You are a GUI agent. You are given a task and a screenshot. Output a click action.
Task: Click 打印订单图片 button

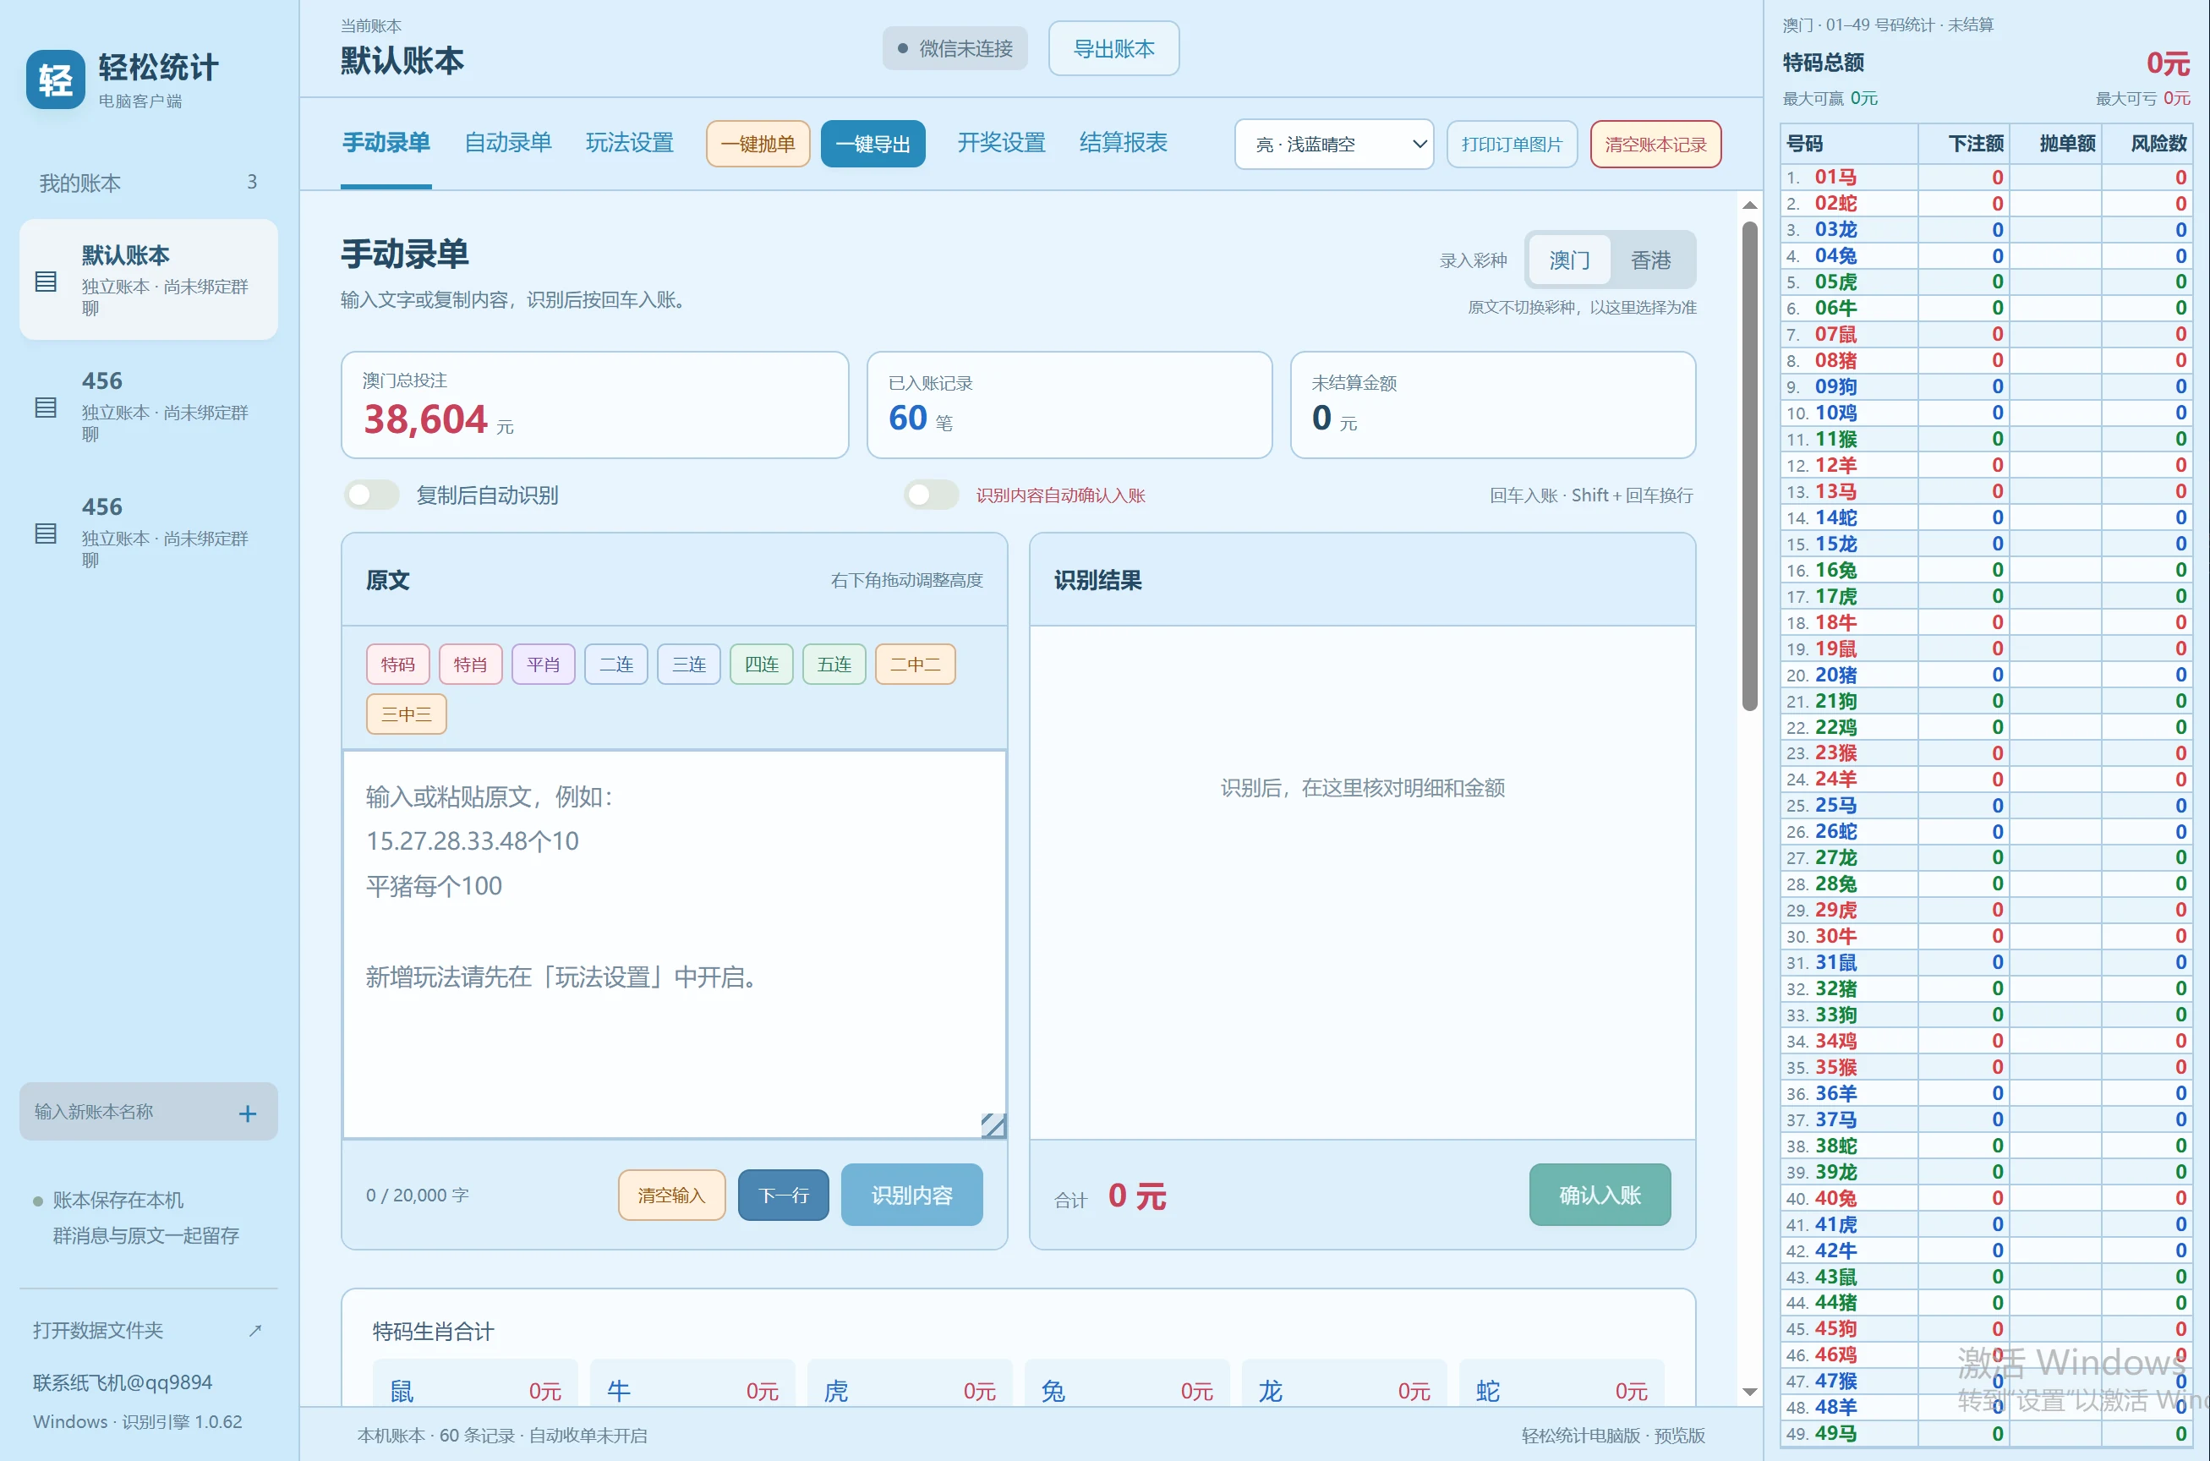tap(1511, 145)
